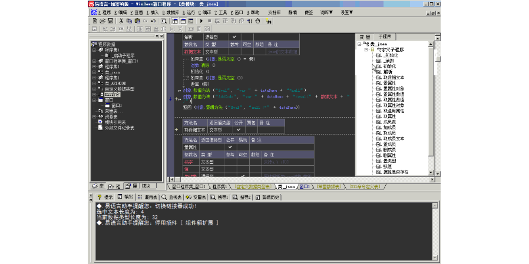Switch to the 提示 output tab
Screen dimensions: 529x264
point(105,197)
